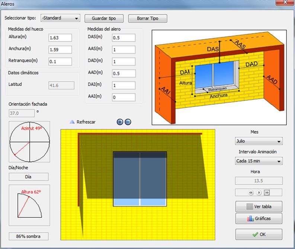Open the Mes dropdown showing Julio
Viewport: 295px width, 249px height.
coord(259,141)
